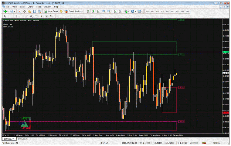Viewport: 231px width, 146px height.
Task: Zoom out on the chart
Action: (109, 11)
